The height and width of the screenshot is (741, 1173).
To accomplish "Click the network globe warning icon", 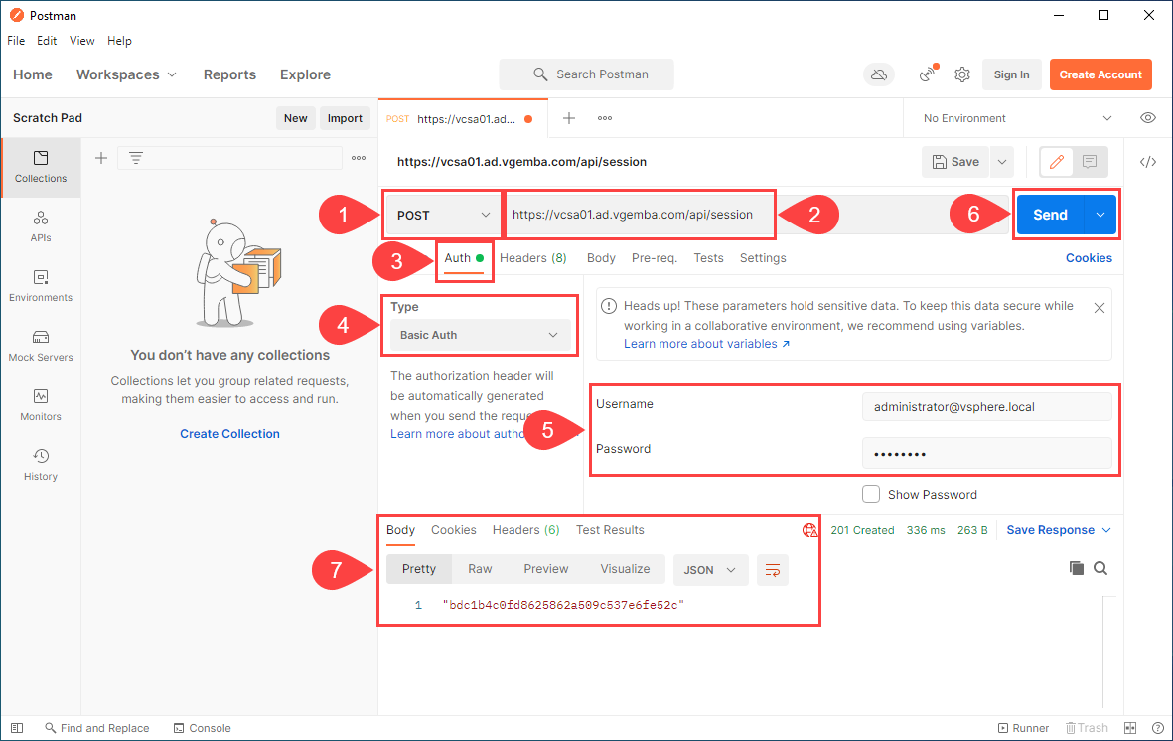I will point(809,530).
